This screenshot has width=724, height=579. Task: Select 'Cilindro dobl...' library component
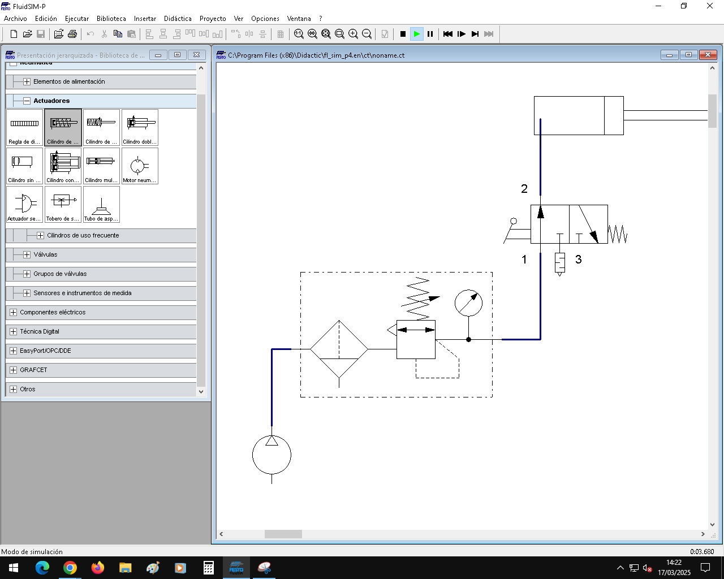tap(140, 127)
